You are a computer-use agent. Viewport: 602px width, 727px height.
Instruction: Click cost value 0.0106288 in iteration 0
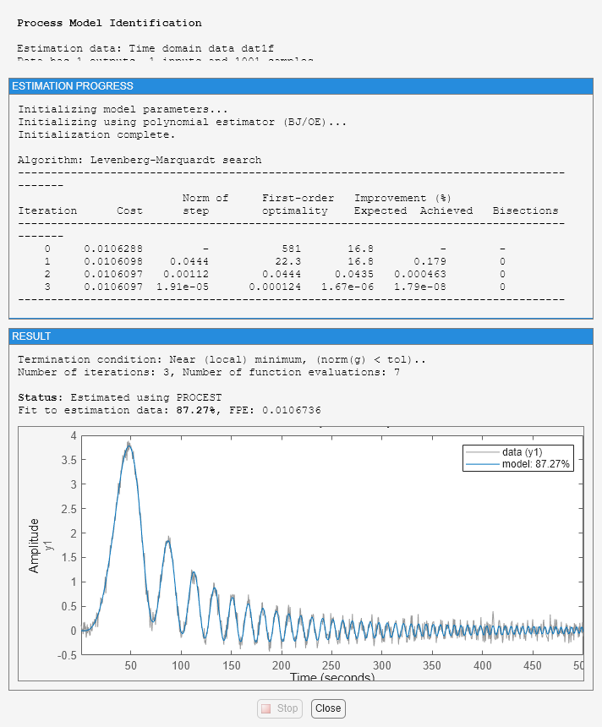click(x=113, y=249)
